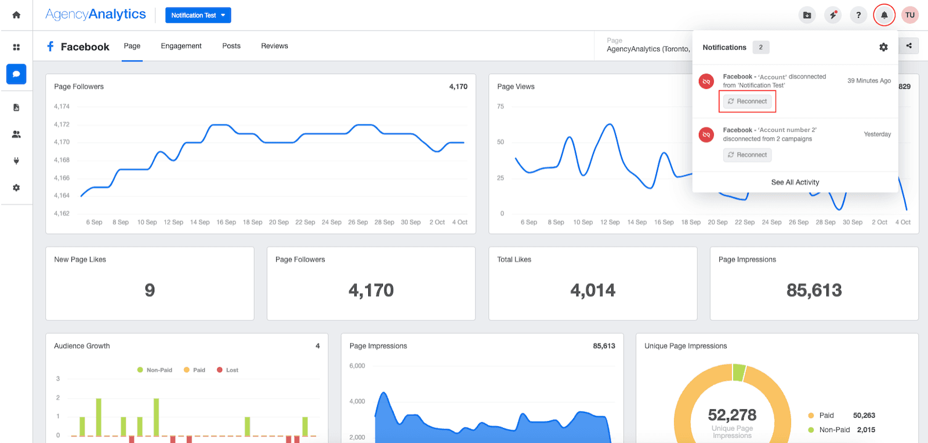
Task: Open the dashboard grid icon in sidebar
Action: 16,47
